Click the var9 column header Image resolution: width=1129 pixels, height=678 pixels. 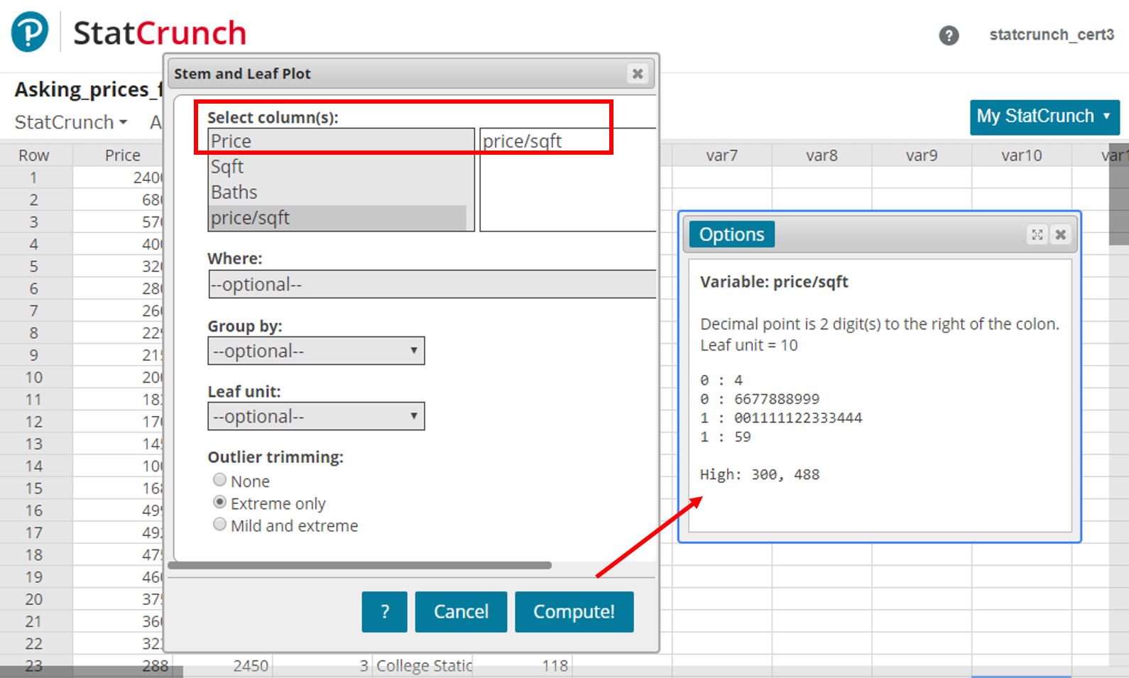coord(922,155)
